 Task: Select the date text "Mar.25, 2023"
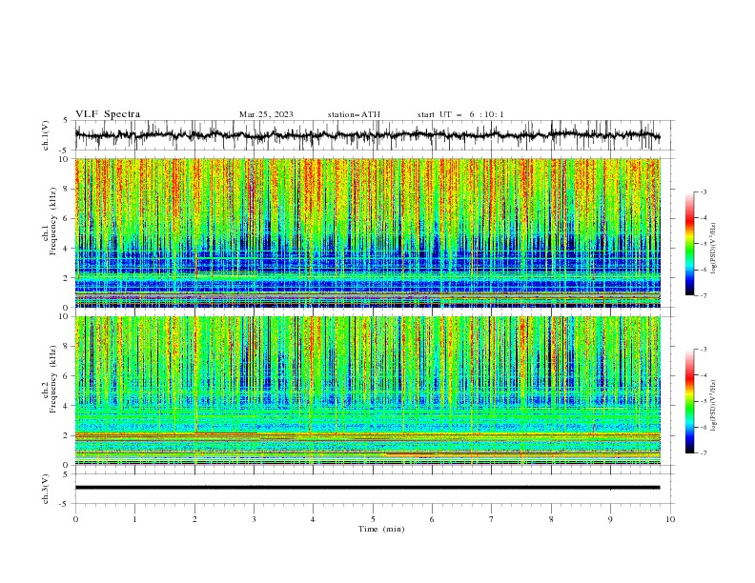266,114
